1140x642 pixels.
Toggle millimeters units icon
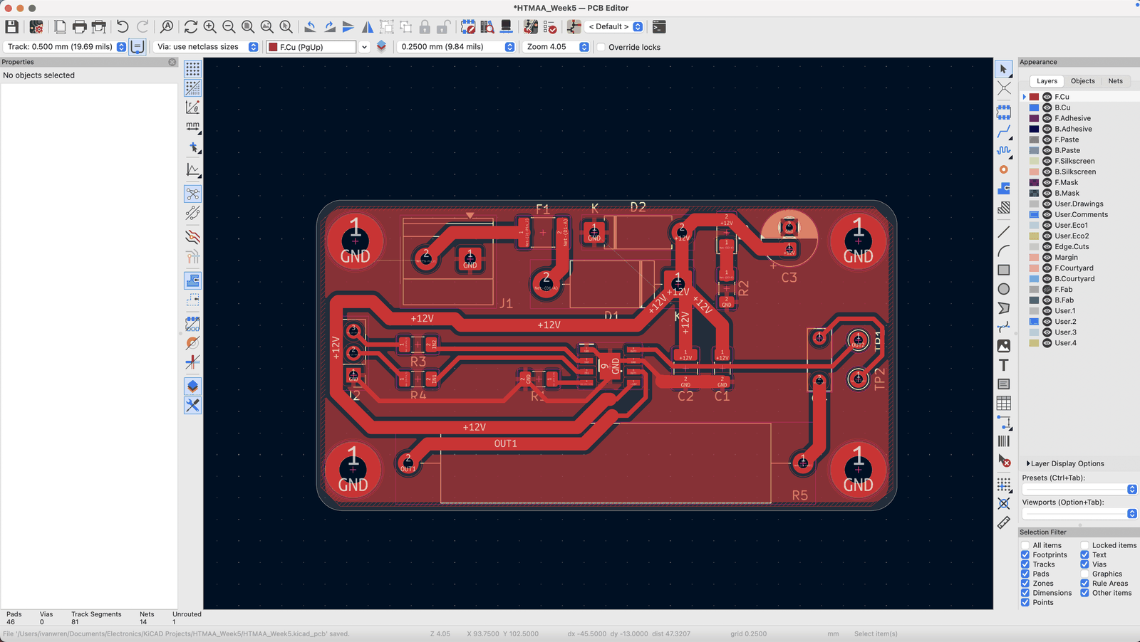coord(192,127)
